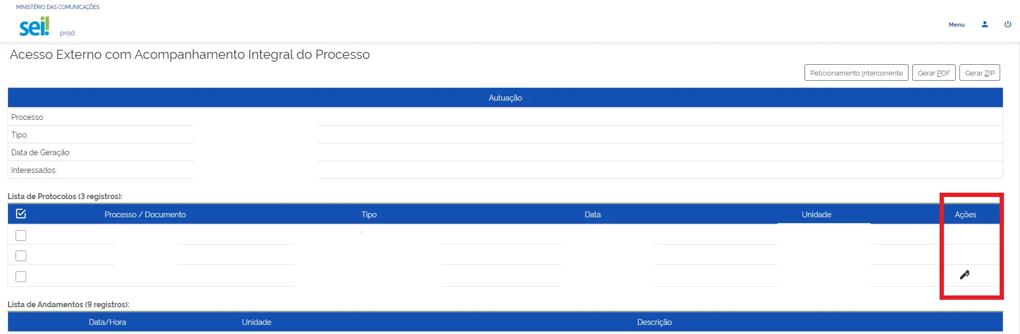Check the second protocol row checkbox

pyautogui.click(x=21, y=256)
